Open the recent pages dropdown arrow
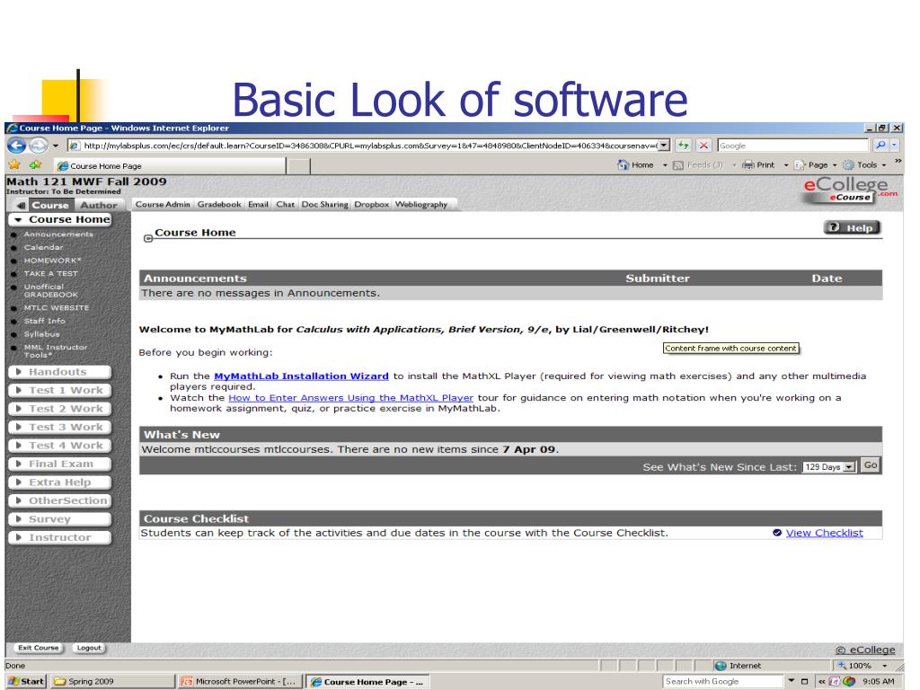This screenshot has height=690, width=920. pos(56,146)
